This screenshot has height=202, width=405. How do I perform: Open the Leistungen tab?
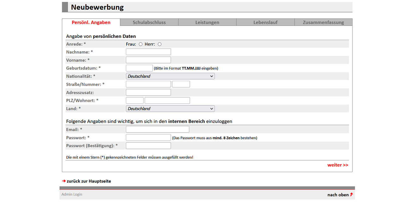tap(207, 22)
